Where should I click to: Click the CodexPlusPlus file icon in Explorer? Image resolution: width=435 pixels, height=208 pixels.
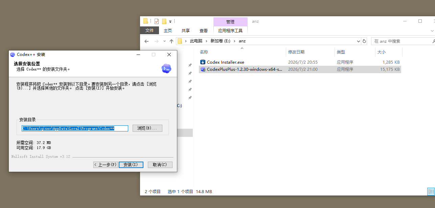203,69
